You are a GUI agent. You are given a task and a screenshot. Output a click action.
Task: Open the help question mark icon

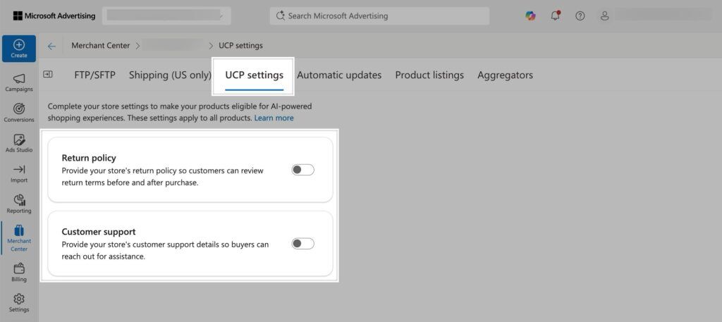coord(580,16)
